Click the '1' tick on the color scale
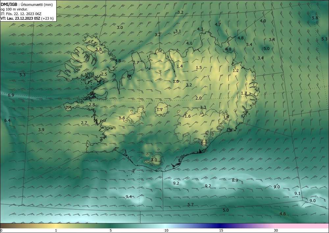The width and height of the screenshot is (329, 233). coord(56,231)
